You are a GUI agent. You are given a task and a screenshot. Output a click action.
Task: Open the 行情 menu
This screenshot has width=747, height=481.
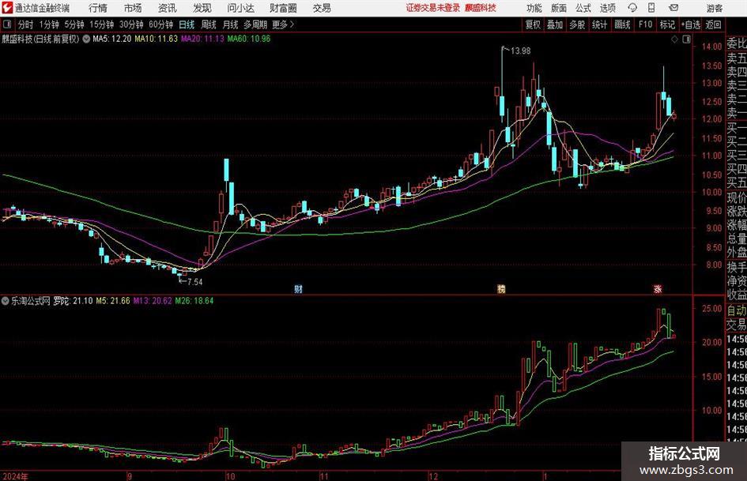click(x=98, y=8)
